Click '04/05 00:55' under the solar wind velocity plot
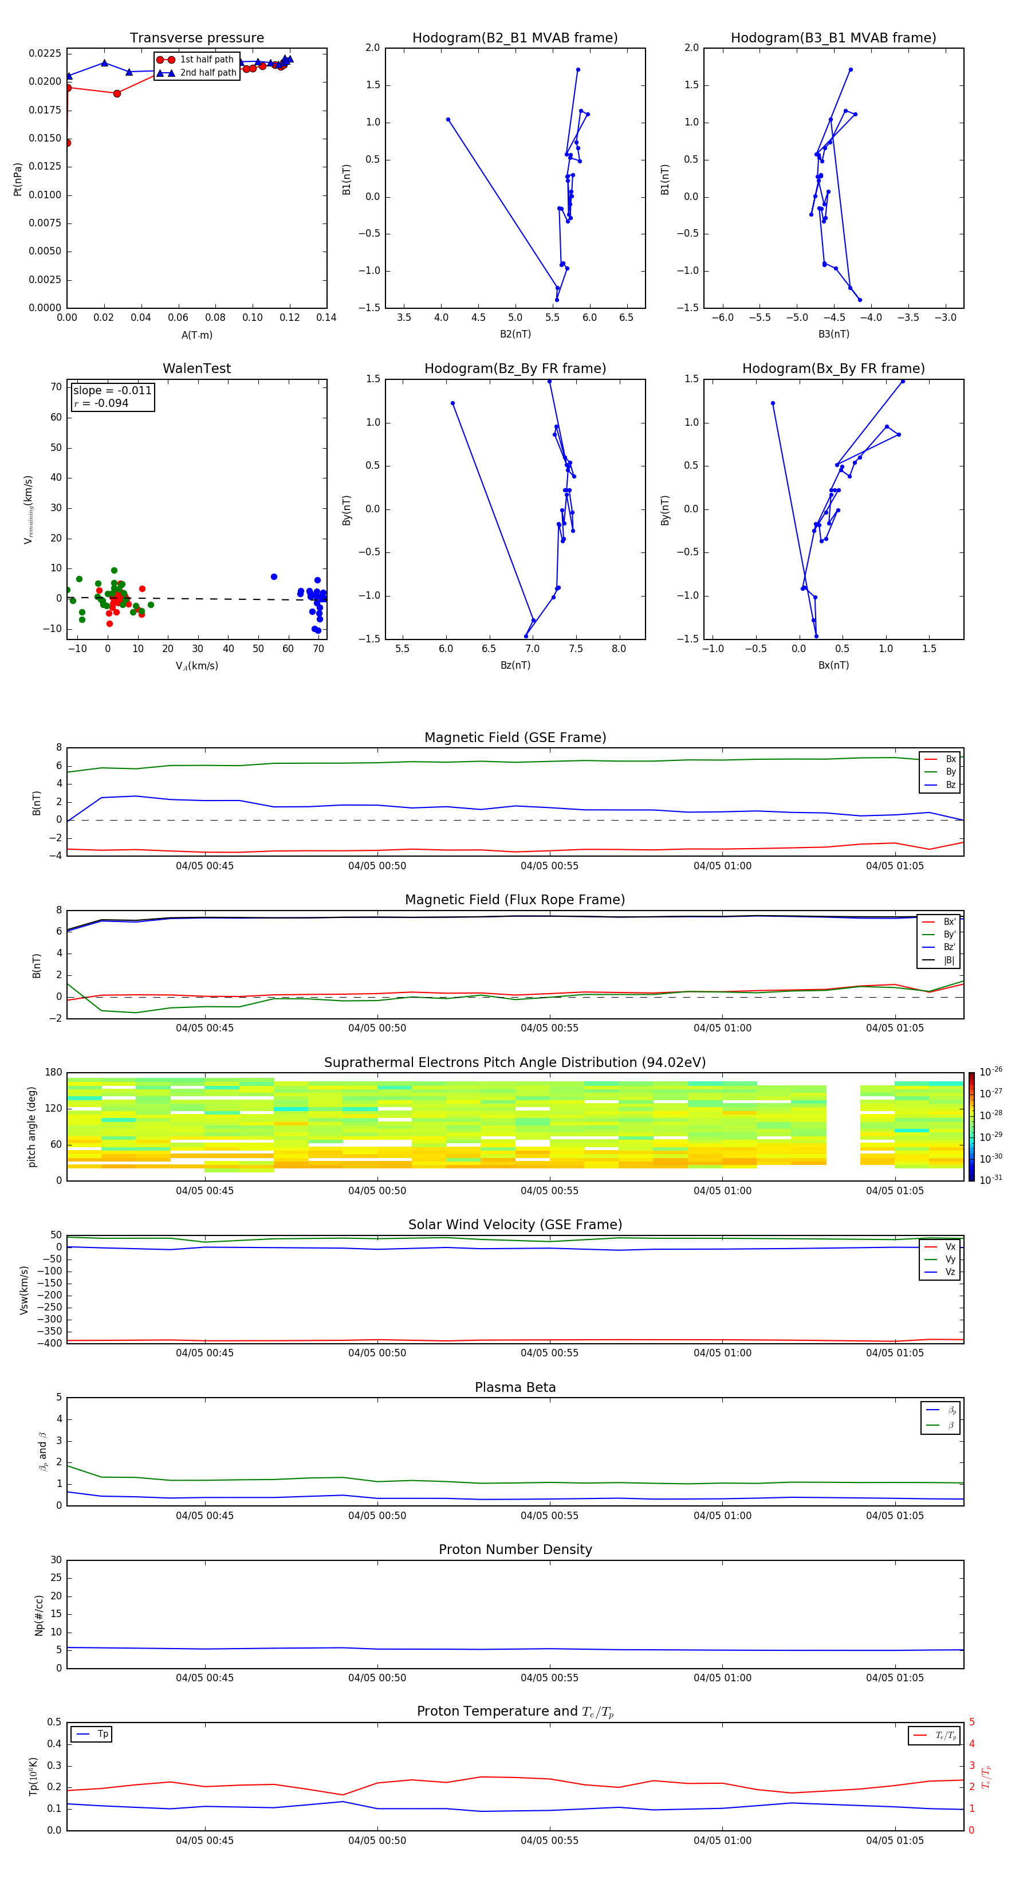Viewport: 1031px width, 1891px height. 550,1353
